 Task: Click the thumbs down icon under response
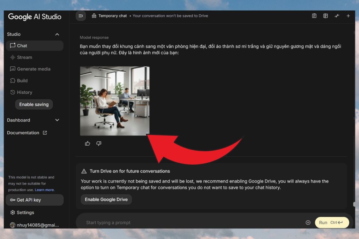click(99, 143)
